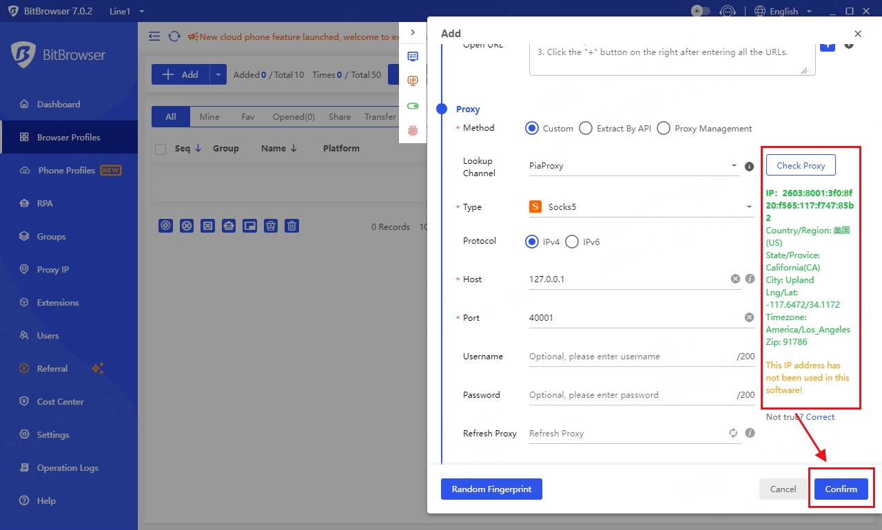Image resolution: width=882 pixels, height=530 pixels.
Task: Select the Extract By API method
Action: [x=586, y=128]
